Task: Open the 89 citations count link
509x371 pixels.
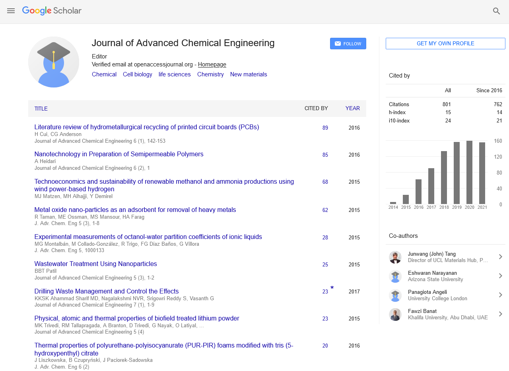Action: pyautogui.click(x=325, y=128)
